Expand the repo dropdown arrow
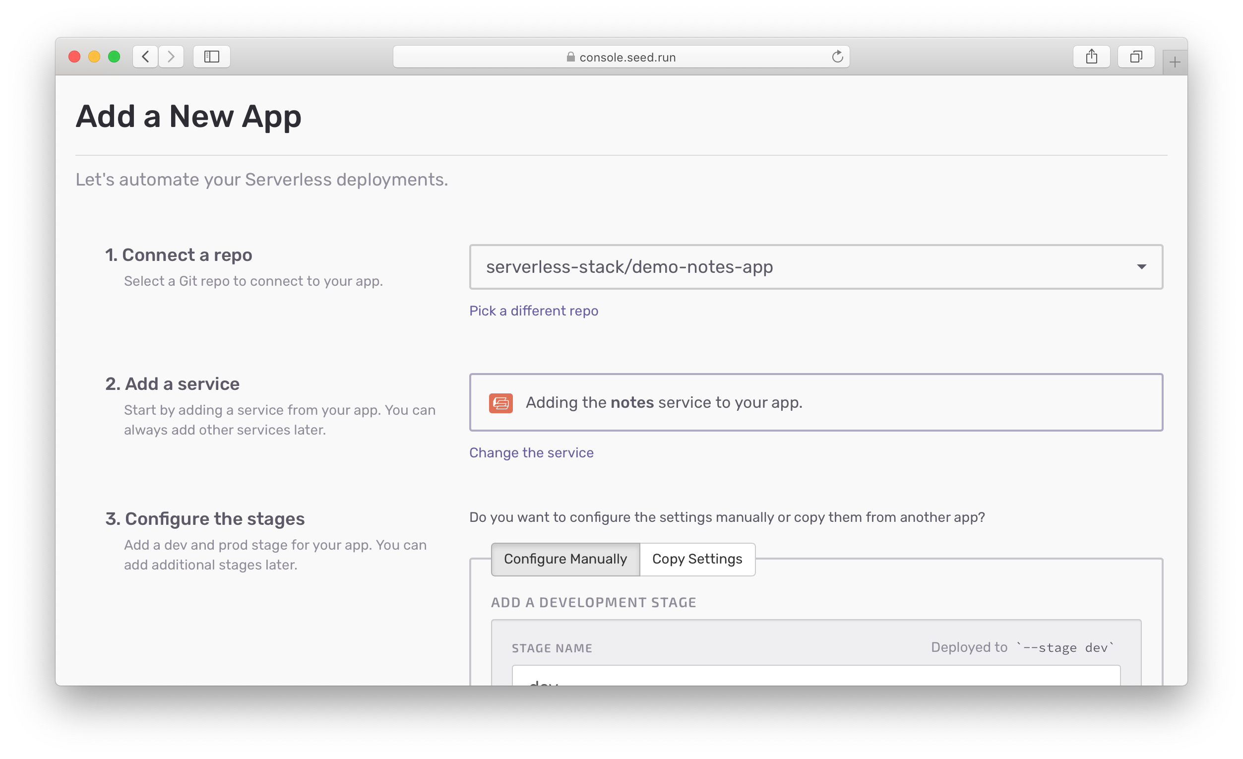The height and width of the screenshot is (759, 1243). (1142, 267)
